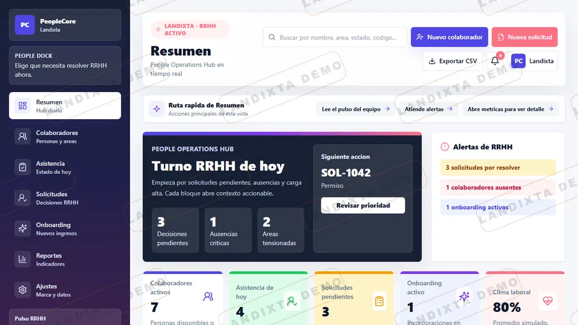This screenshot has height=325, width=578.
Task: Click the PeopleCore PC logo in sidebar
Action: point(25,25)
